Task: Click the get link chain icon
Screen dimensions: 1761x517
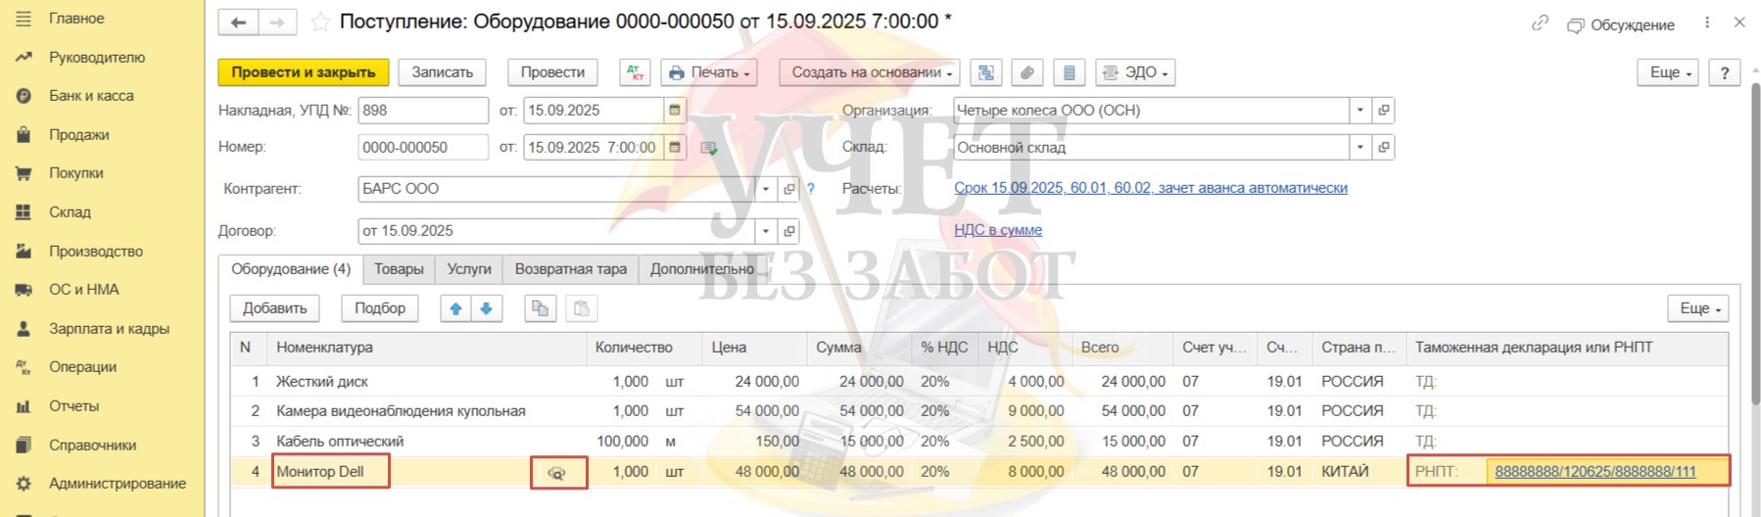Action: (1540, 23)
